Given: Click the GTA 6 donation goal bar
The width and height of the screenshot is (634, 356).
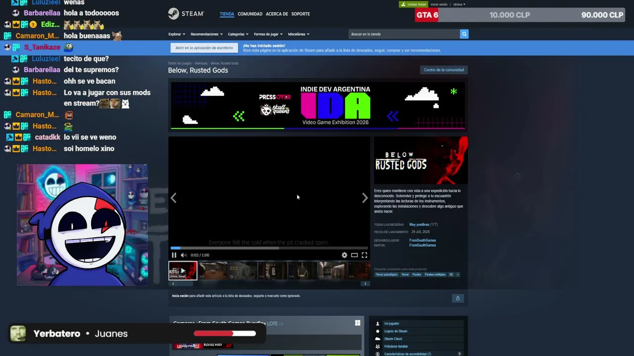Looking at the screenshot, I should point(520,15).
